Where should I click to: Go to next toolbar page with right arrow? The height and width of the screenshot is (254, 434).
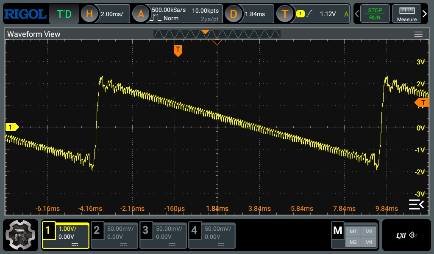(x=425, y=14)
